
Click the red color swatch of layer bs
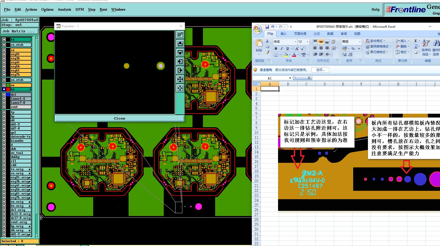coord(8,89)
